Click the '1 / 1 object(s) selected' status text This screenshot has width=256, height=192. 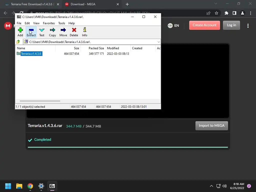tap(30, 106)
